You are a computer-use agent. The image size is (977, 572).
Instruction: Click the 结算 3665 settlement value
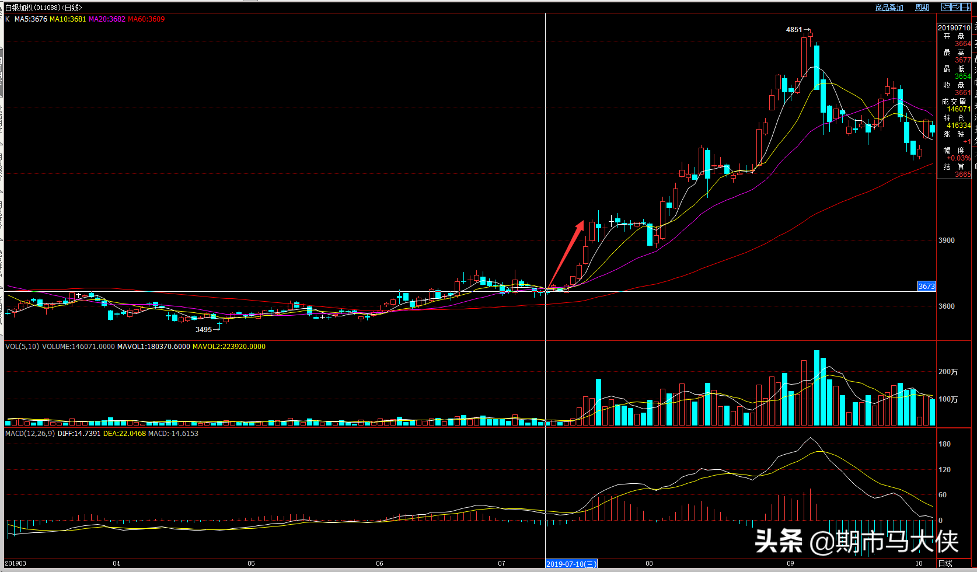coord(963,175)
